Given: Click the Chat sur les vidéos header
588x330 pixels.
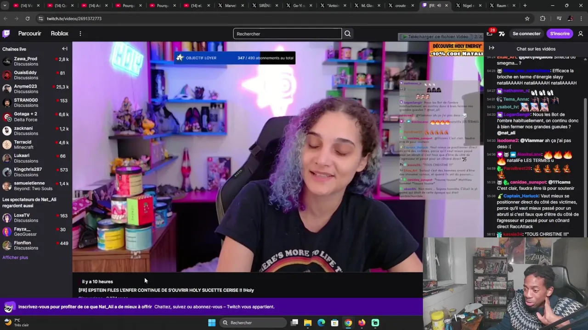Looking at the screenshot, I should tap(536, 49).
